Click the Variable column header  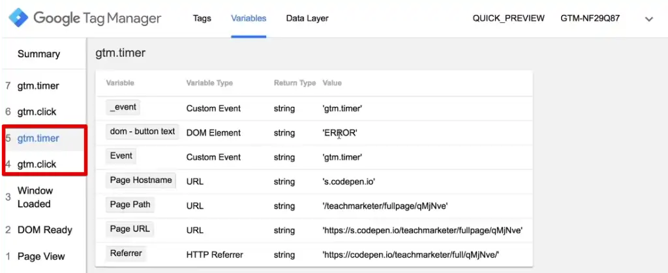[x=120, y=83]
